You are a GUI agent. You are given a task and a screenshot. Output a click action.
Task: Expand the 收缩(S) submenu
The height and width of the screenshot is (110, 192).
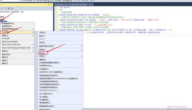click(x=61, y=50)
